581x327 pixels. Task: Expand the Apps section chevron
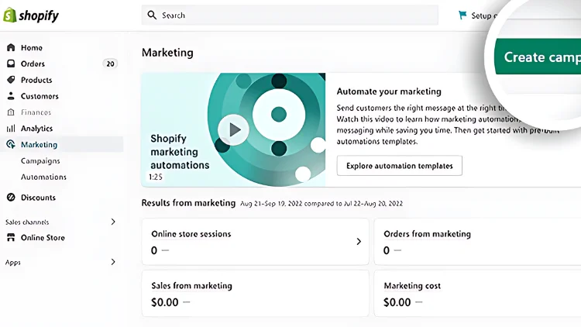click(113, 262)
